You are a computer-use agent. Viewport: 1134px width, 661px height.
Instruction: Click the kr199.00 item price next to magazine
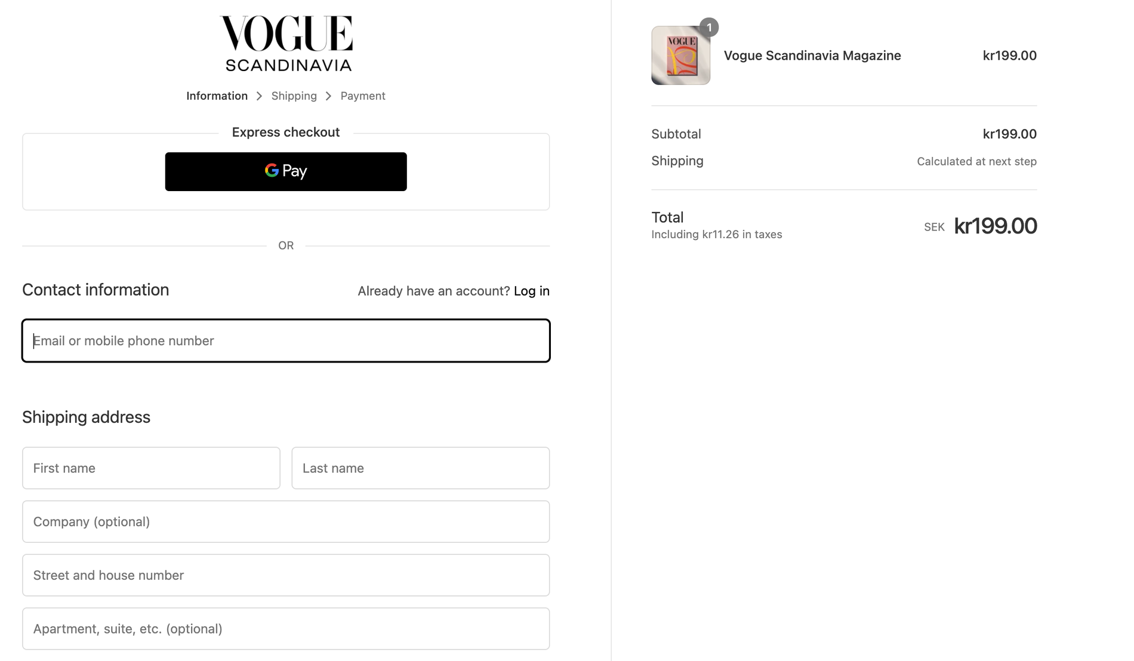click(x=1010, y=56)
